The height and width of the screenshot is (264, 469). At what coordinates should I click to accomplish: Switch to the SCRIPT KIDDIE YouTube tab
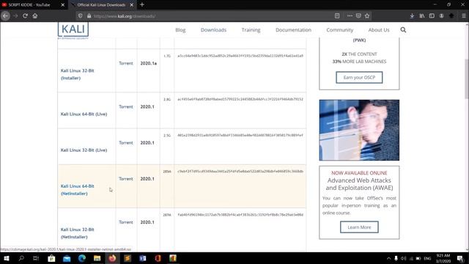pyautogui.click(x=29, y=5)
